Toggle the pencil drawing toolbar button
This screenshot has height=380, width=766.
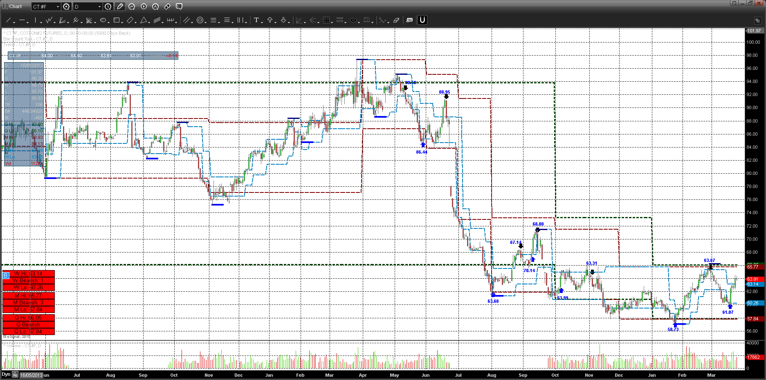coord(120,7)
